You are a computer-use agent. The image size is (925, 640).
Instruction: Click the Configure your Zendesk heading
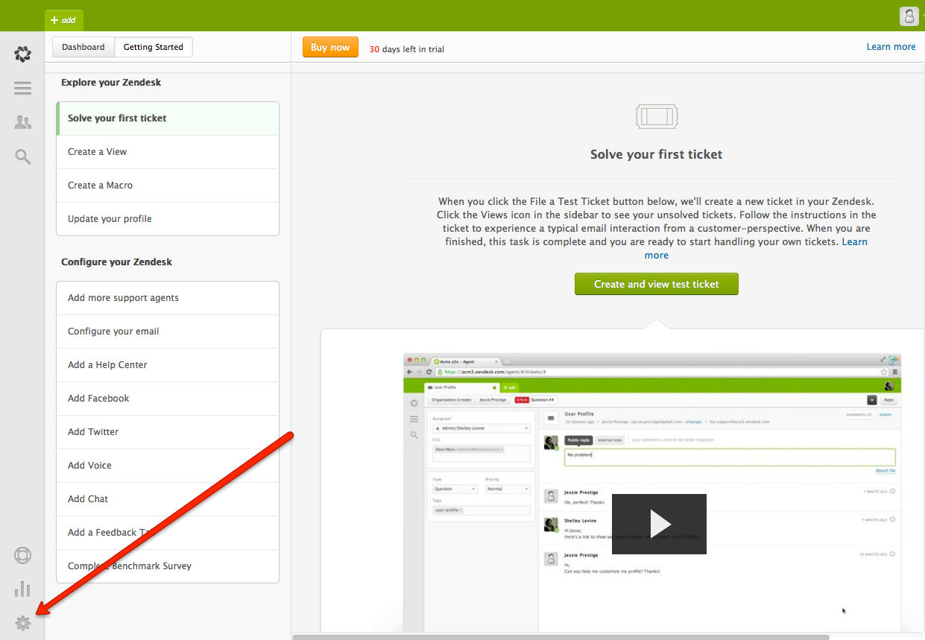point(116,262)
